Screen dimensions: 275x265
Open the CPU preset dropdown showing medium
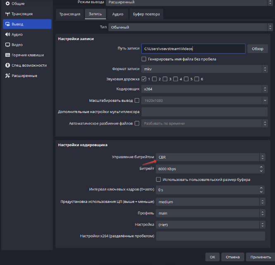pos(210,202)
